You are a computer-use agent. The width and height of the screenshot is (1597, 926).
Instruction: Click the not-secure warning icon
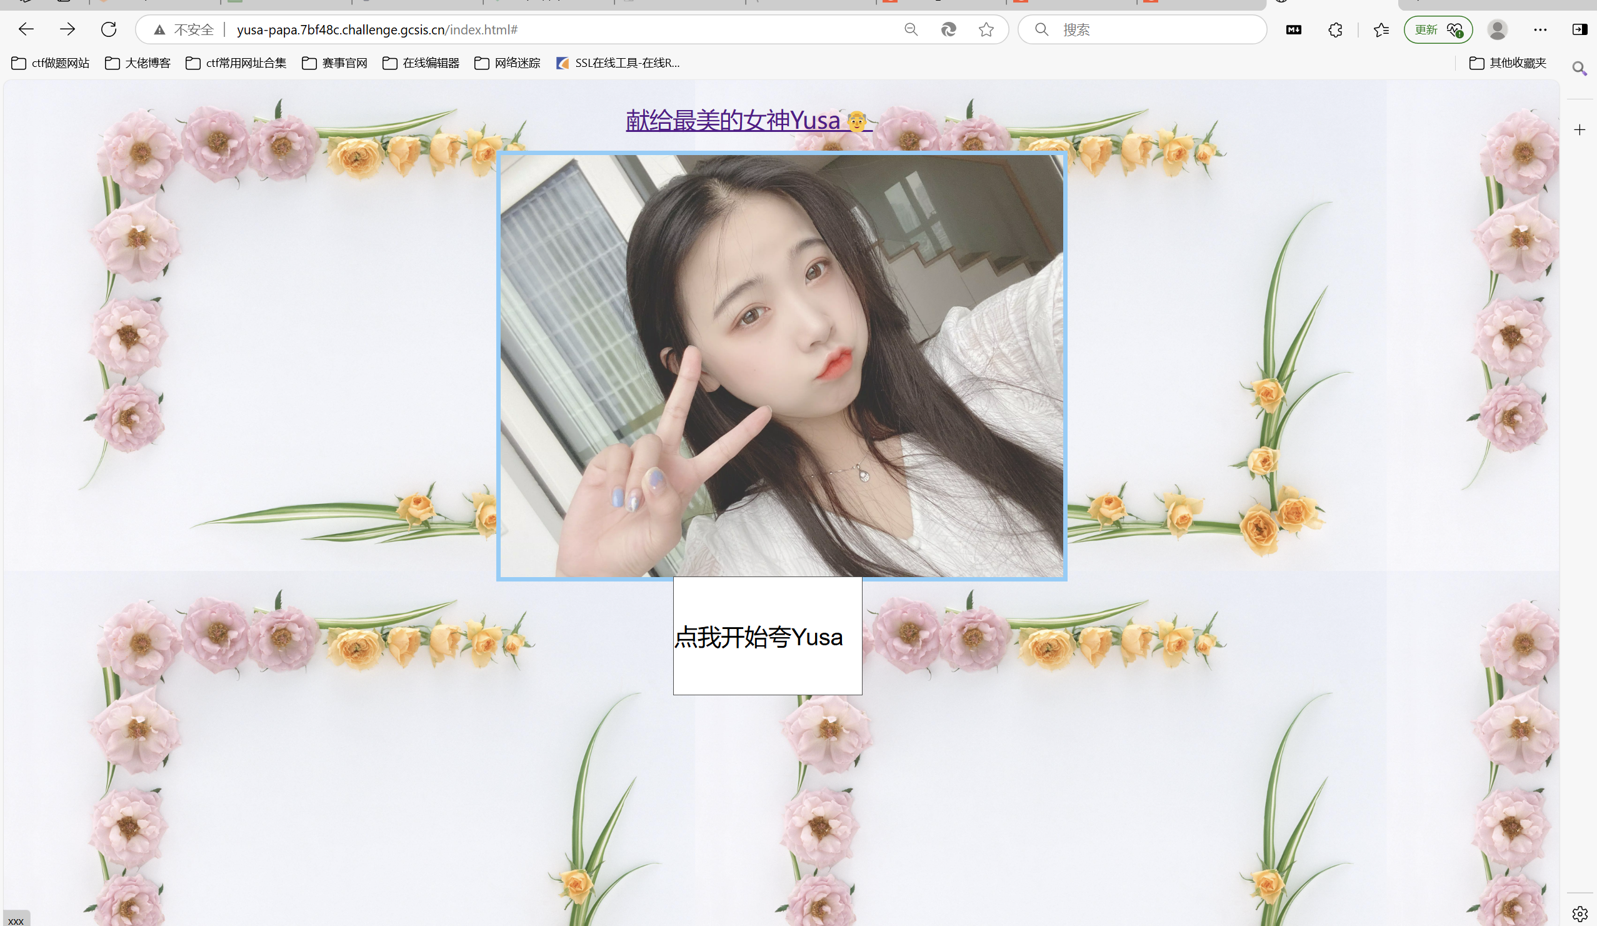pyautogui.click(x=159, y=30)
